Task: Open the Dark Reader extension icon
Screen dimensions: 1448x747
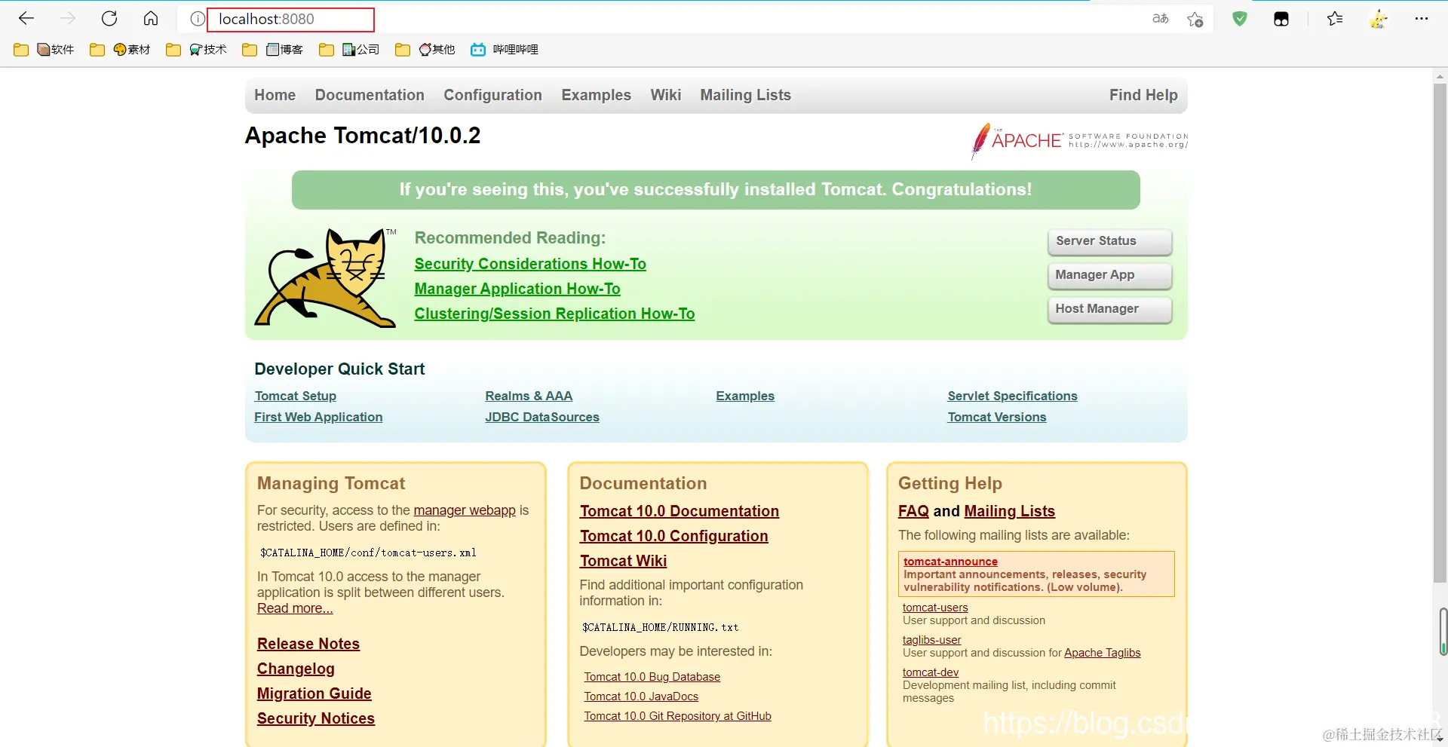Action: [x=1281, y=19]
